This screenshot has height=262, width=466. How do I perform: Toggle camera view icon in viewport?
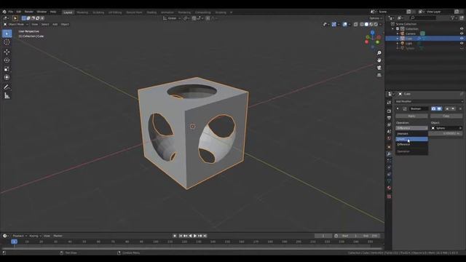[x=379, y=68]
